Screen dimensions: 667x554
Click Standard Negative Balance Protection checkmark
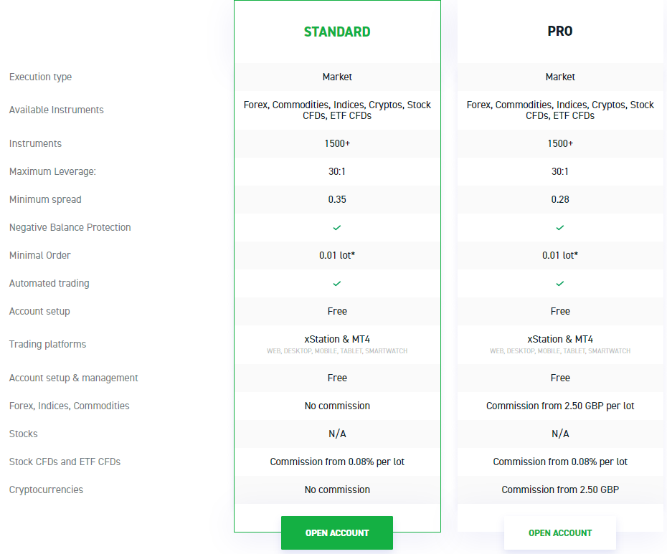point(337,228)
